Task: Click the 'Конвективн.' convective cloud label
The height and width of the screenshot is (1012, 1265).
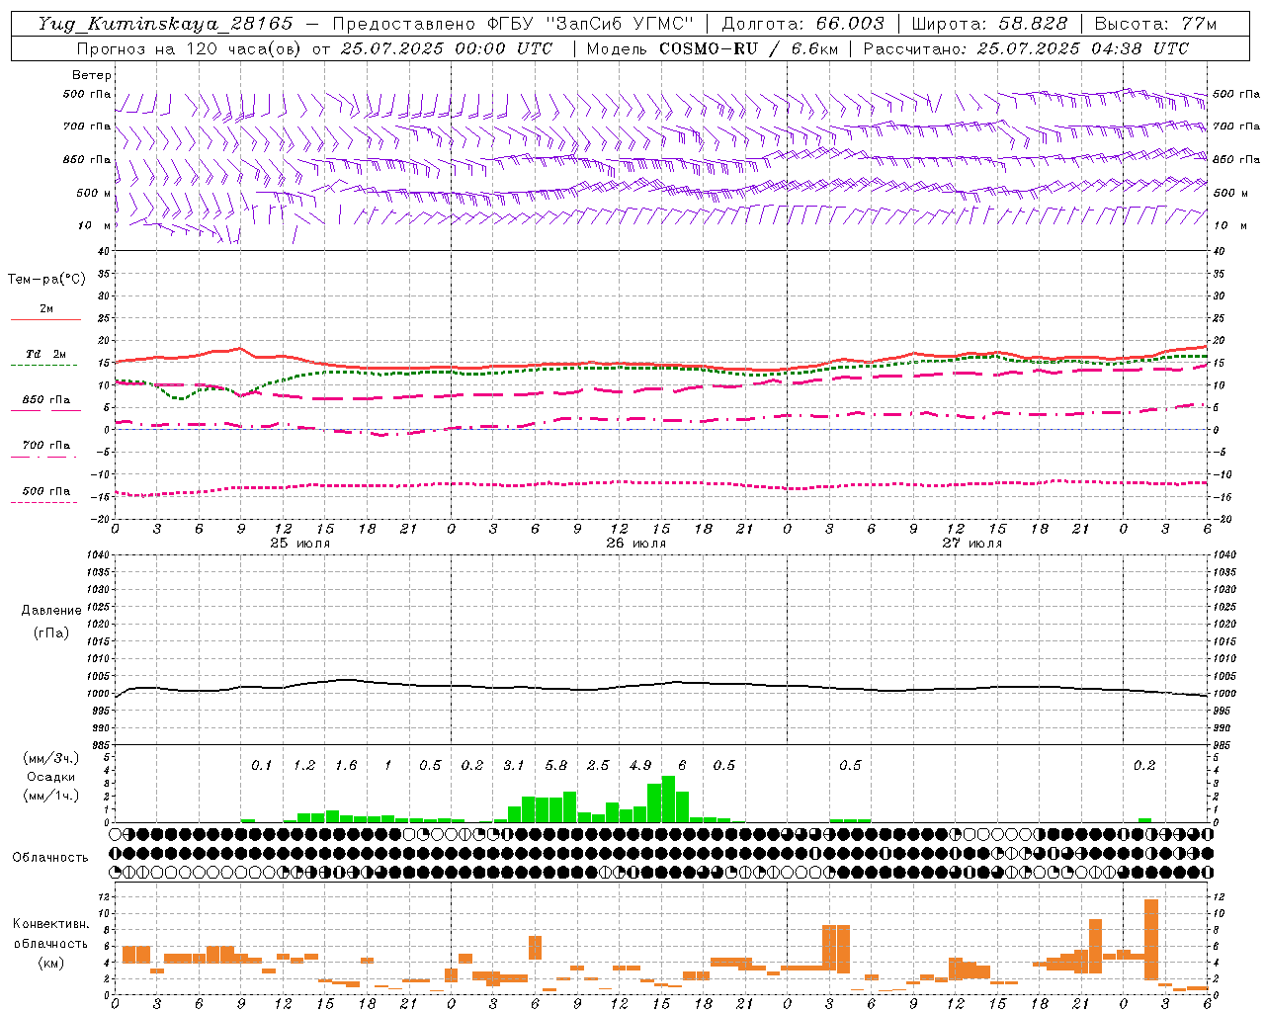Action: [50, 924]
